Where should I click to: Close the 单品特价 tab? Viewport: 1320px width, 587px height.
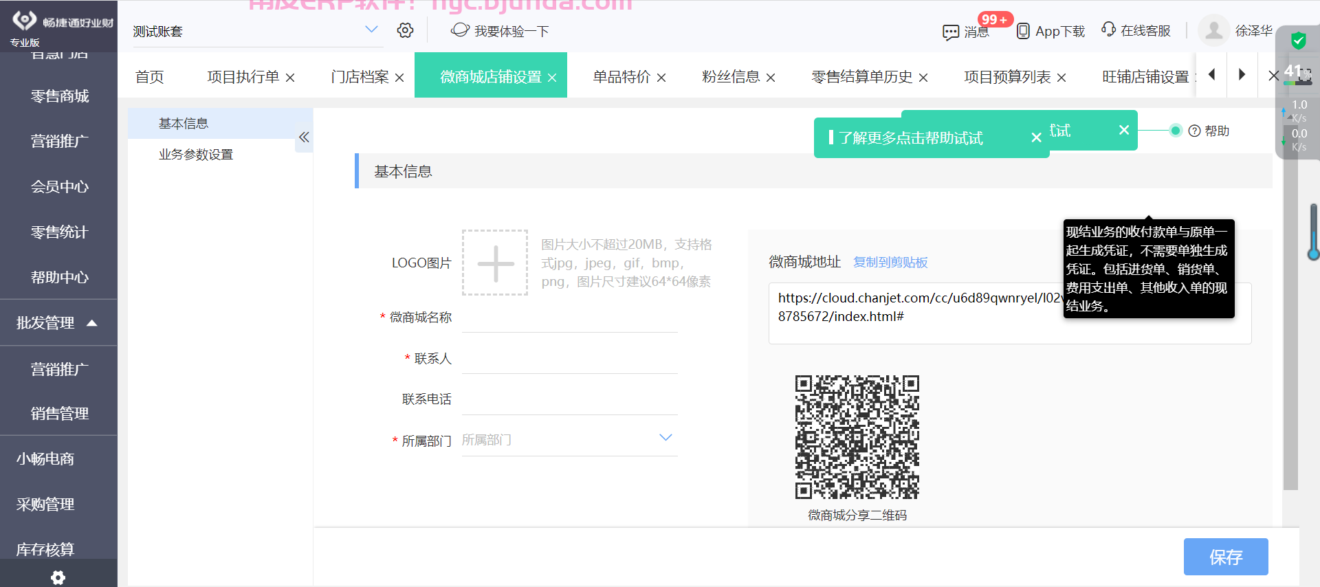tap(661, 78)
